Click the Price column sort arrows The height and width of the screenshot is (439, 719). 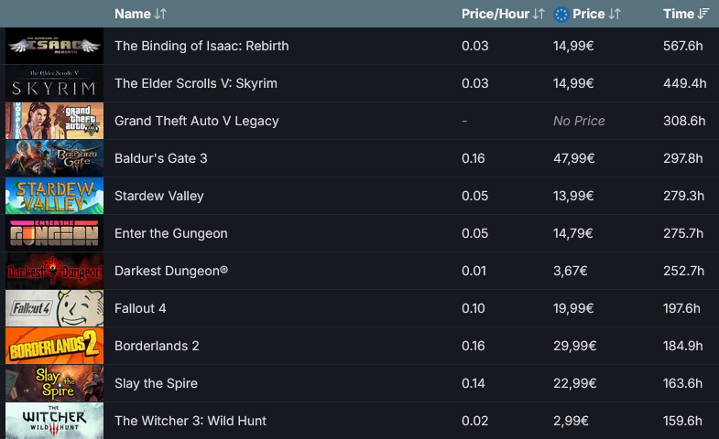click(615, 15)
